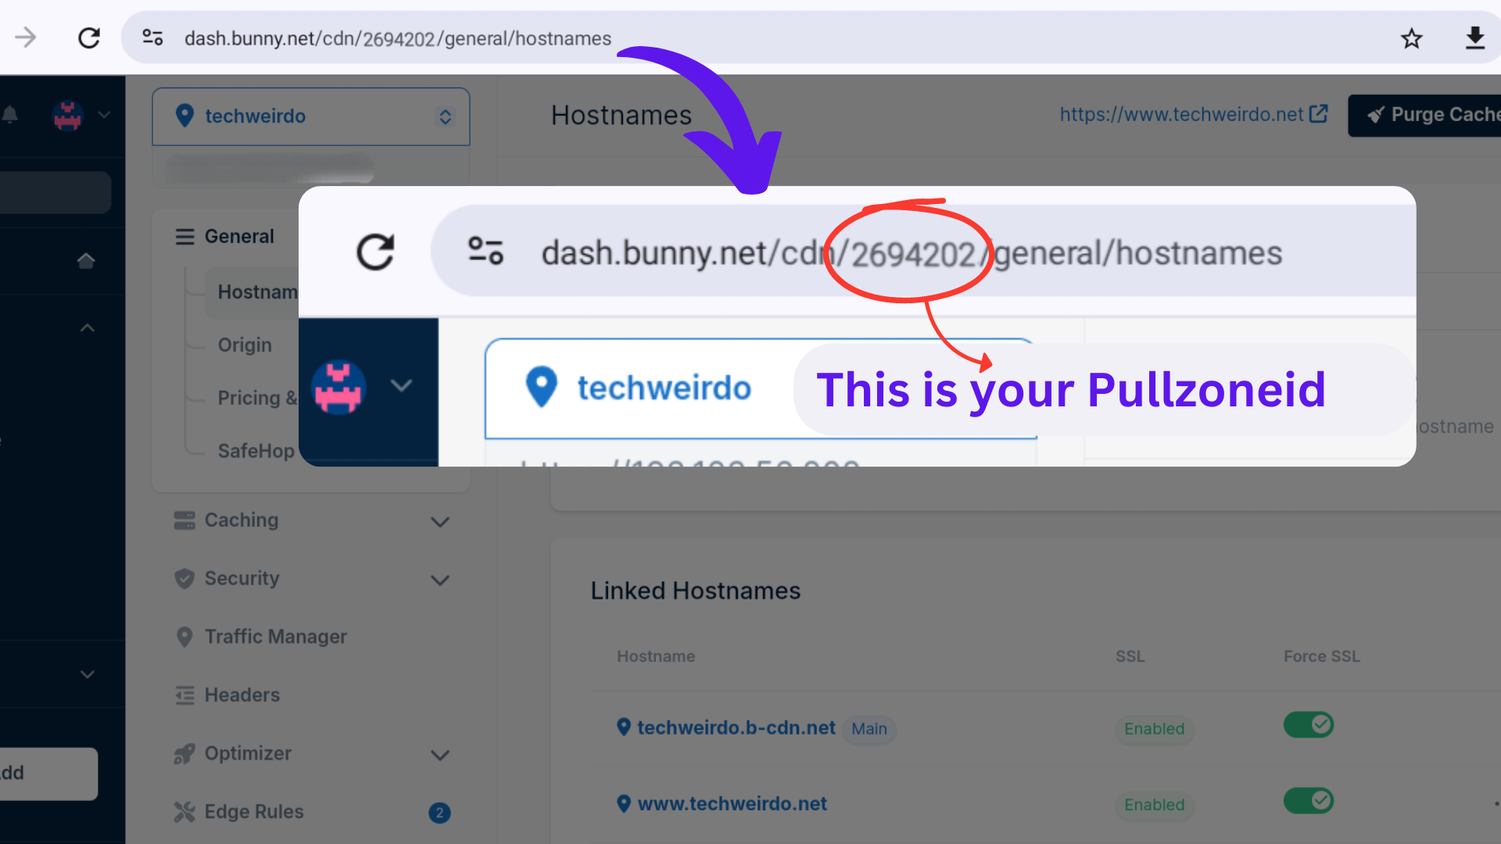Expand the sidebar section with down chevron
The height and width of the screenshot is (844, 1501).
point(88,674)
